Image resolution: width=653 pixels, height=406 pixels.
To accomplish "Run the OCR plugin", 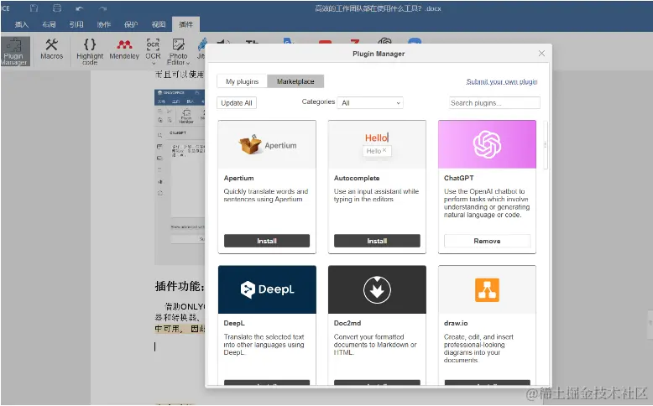I will click(153, 49).
